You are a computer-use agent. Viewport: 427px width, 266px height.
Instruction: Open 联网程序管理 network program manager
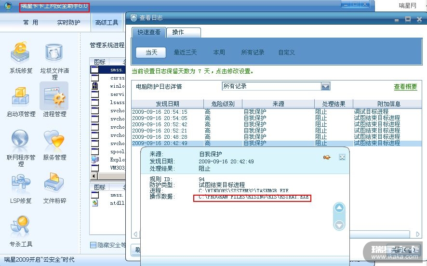pyautogui.click(x=21, y=148)
